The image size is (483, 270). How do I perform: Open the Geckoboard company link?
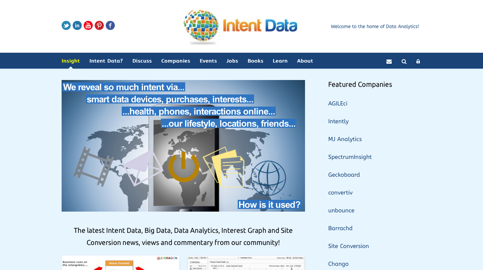(x=344, y=175)
